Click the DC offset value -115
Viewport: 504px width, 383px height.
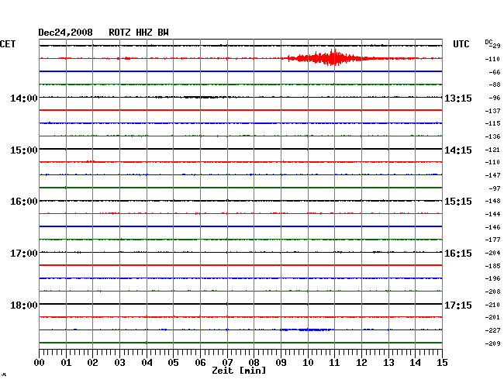click(492, 123)
